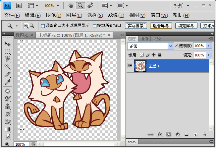Add a layer style with fx icon
The image size is (216, 148).
(160, 134)
